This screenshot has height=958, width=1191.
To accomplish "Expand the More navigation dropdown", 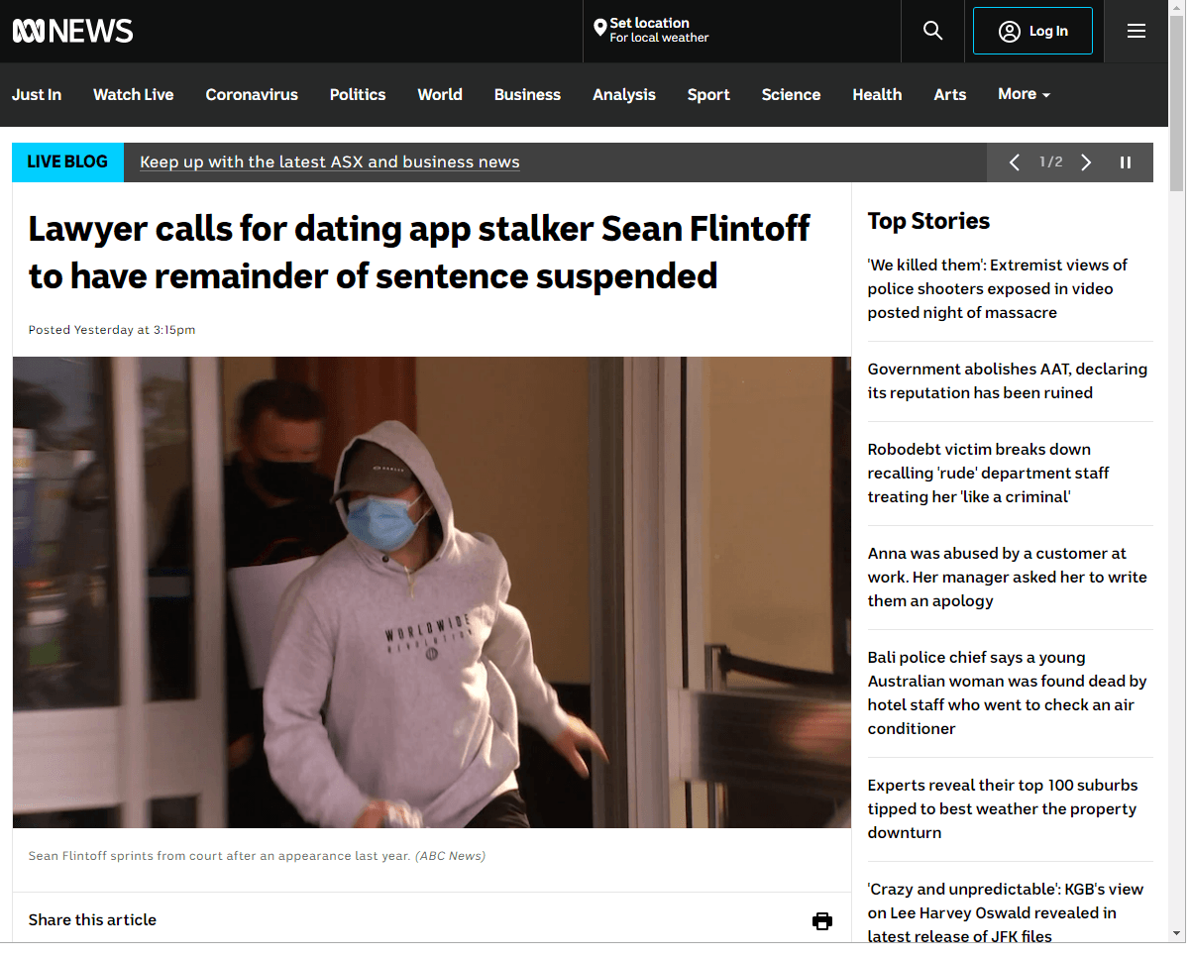I will click(x=1024, y=94).
